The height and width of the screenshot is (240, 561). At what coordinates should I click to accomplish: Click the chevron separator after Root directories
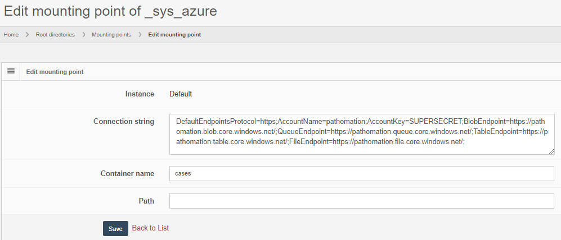83,35
